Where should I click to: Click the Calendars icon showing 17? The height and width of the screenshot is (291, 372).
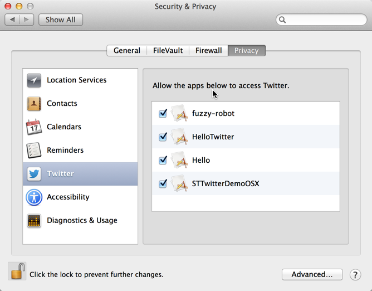pos(34,127)
